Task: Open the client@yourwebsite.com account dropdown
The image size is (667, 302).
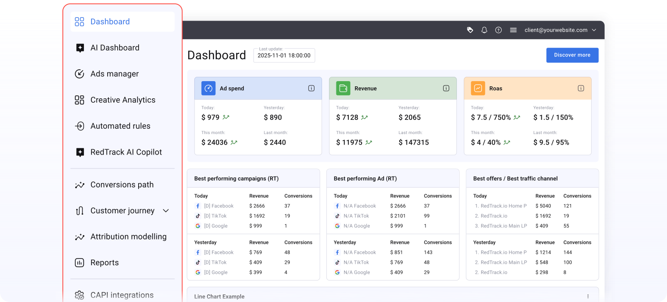Action: (560, 30)
